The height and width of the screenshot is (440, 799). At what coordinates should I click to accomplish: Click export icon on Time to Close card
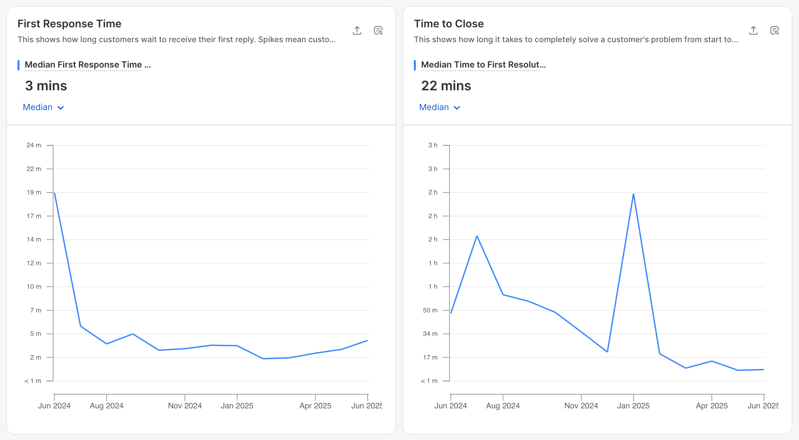[x=753, y=31]
